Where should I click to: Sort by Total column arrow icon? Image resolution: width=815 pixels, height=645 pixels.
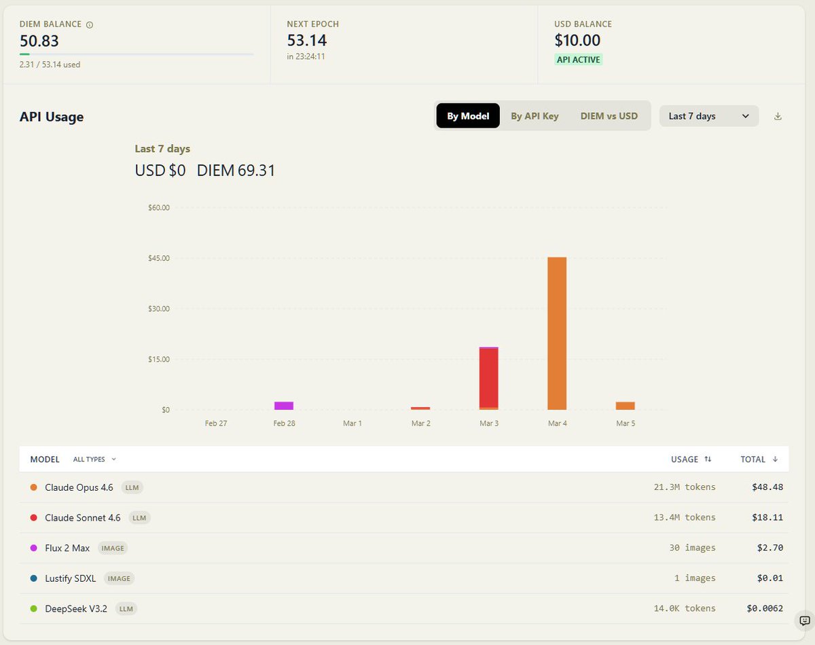(x=774, y=459)
